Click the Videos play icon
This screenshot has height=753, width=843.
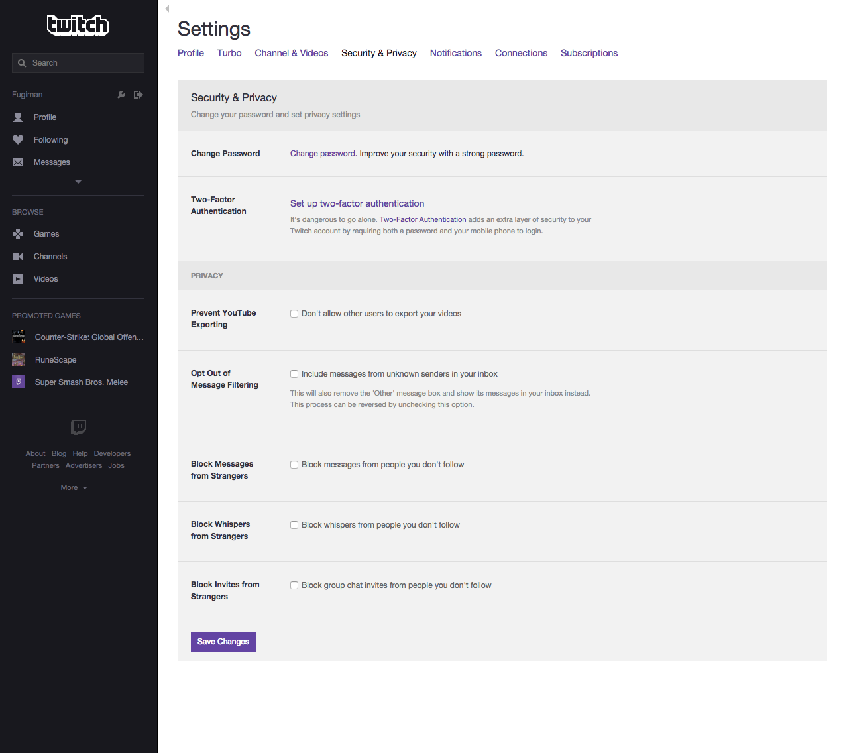(x=18, y=279)
